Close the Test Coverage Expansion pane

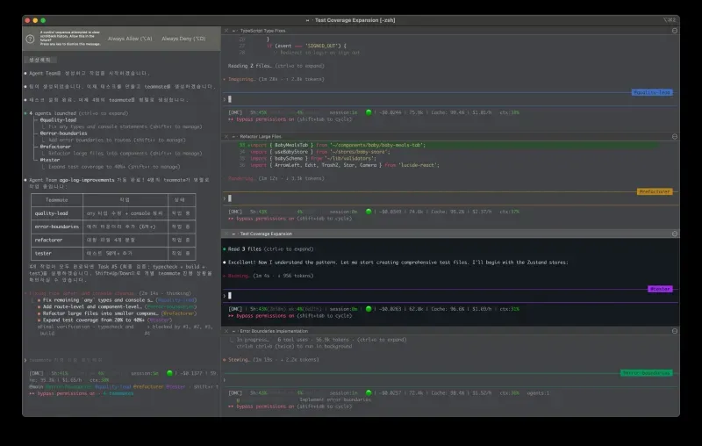226,234
